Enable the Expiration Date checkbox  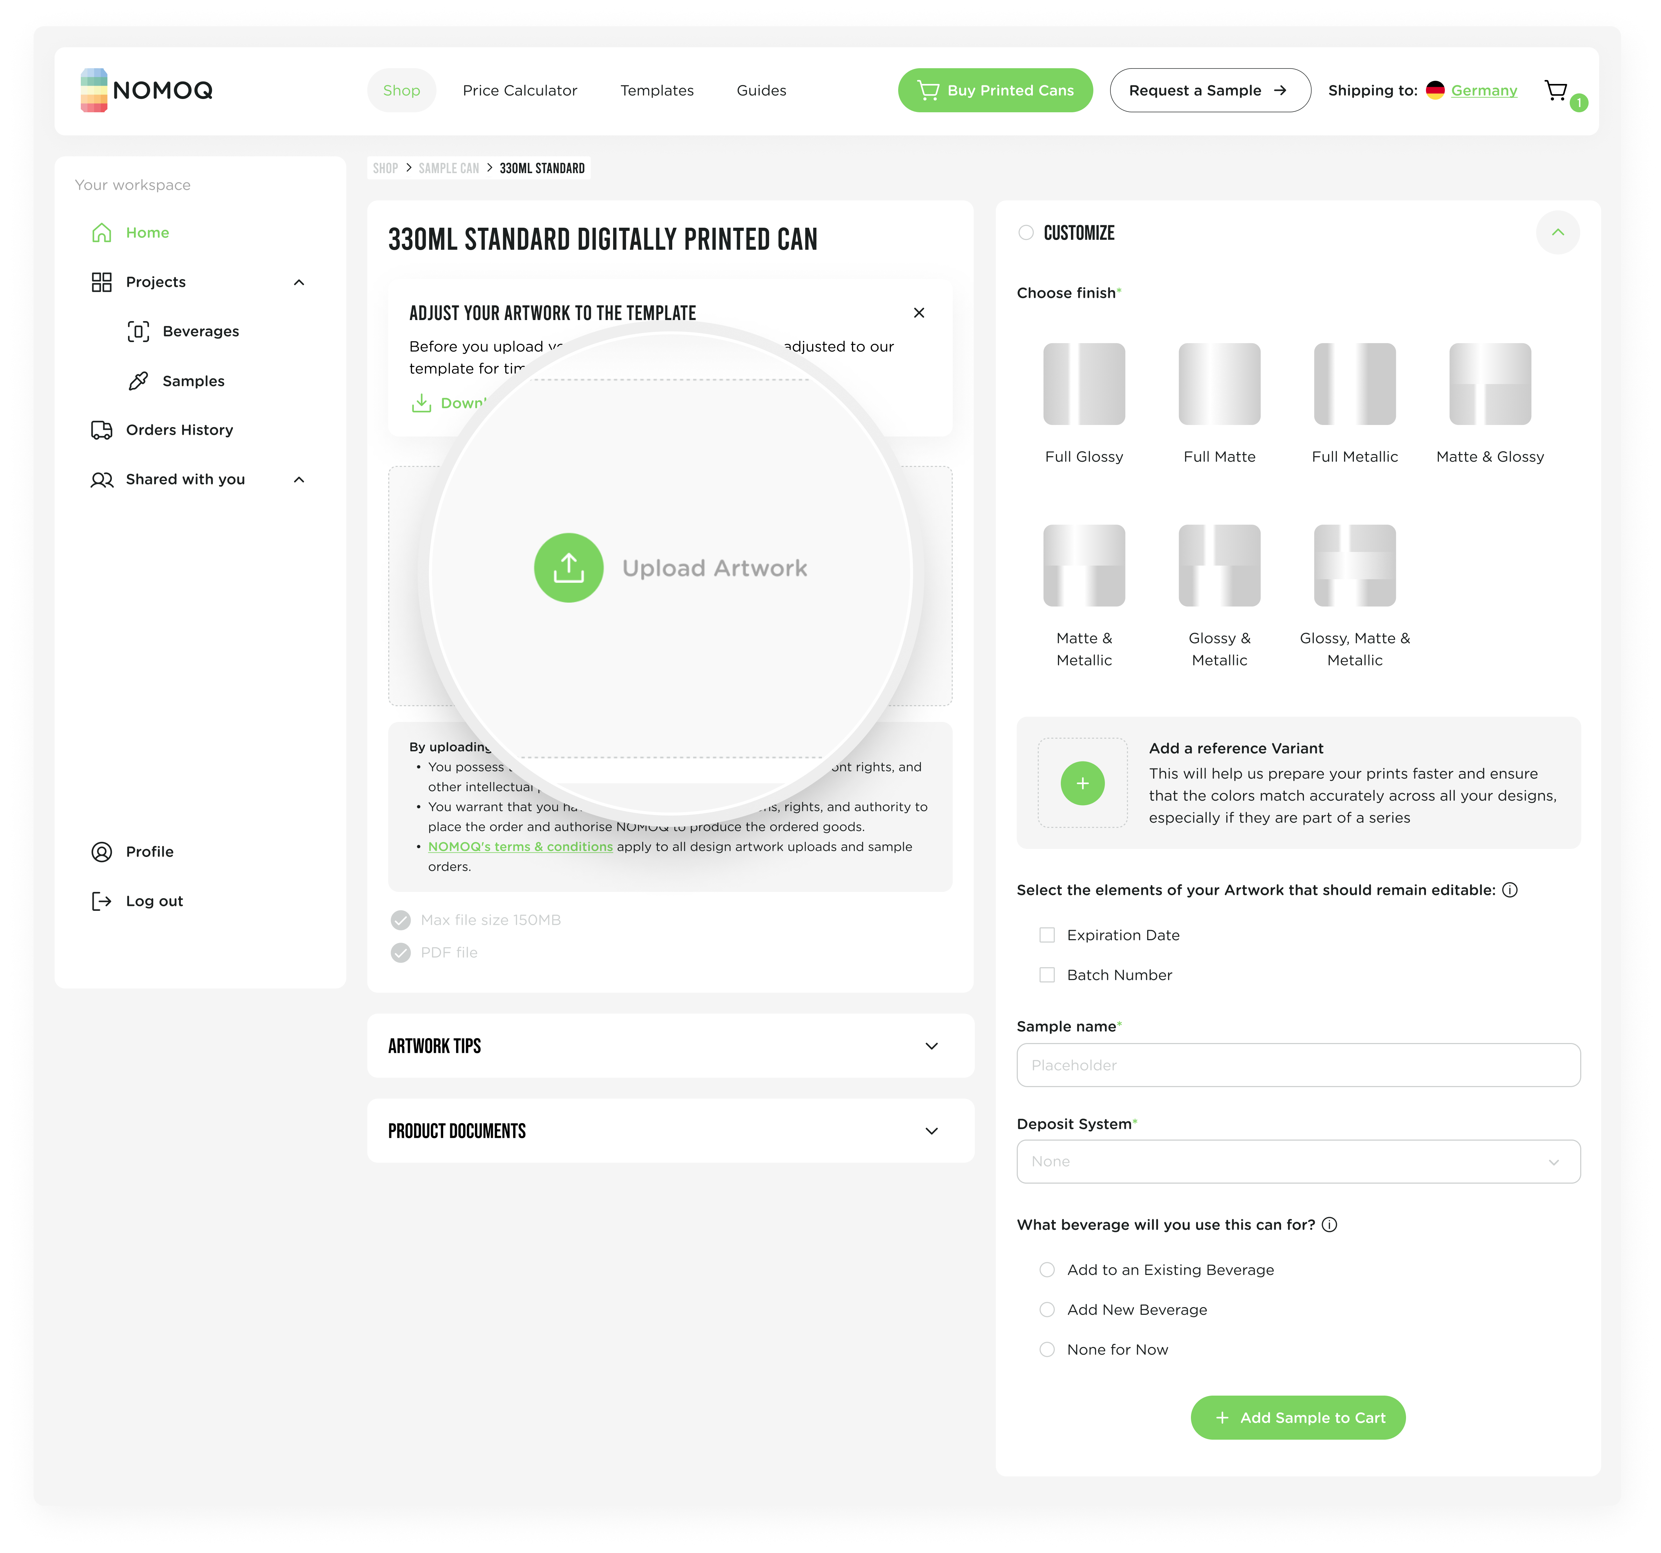coord(1047,935)
